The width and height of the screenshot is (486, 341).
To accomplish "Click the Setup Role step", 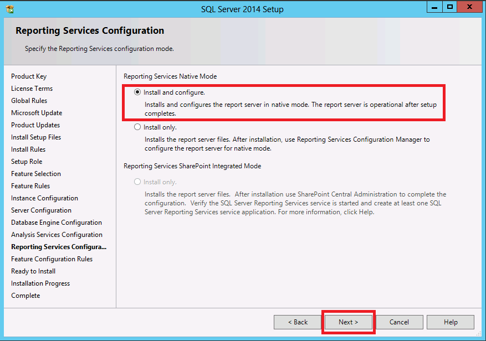I will coord(27,161).
